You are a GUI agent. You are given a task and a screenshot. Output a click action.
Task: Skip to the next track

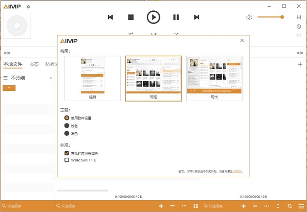(x=196, y=17)
